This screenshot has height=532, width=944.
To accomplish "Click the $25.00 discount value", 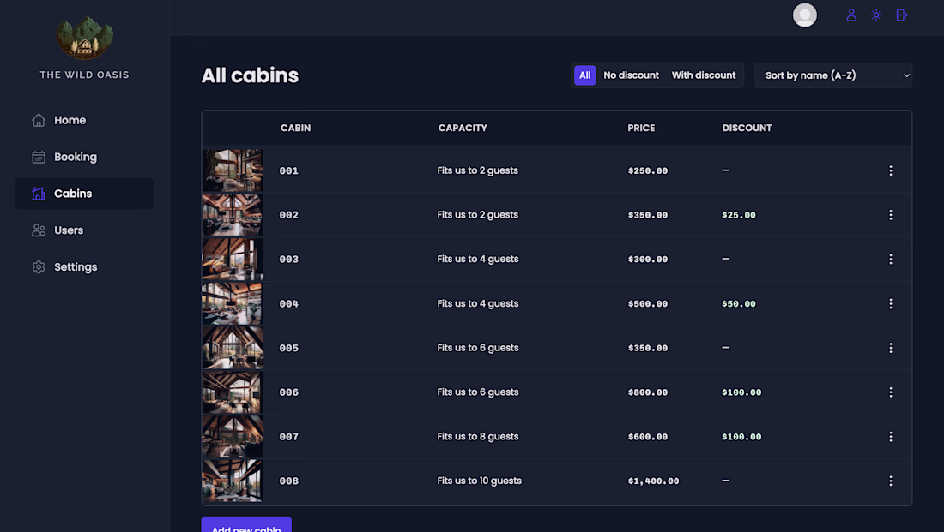I will pos(739,215).
